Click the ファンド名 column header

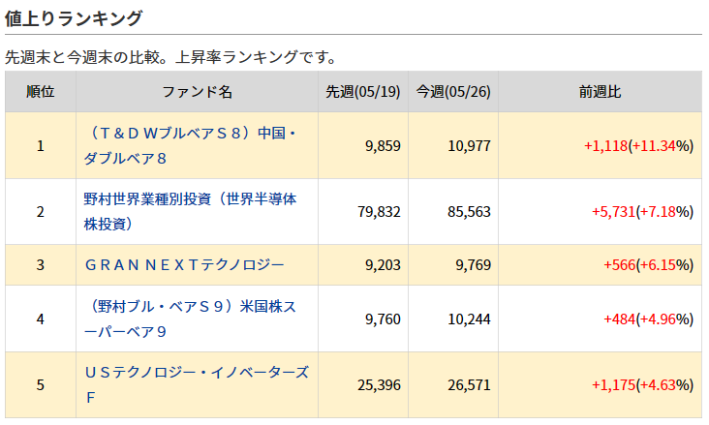198,92
